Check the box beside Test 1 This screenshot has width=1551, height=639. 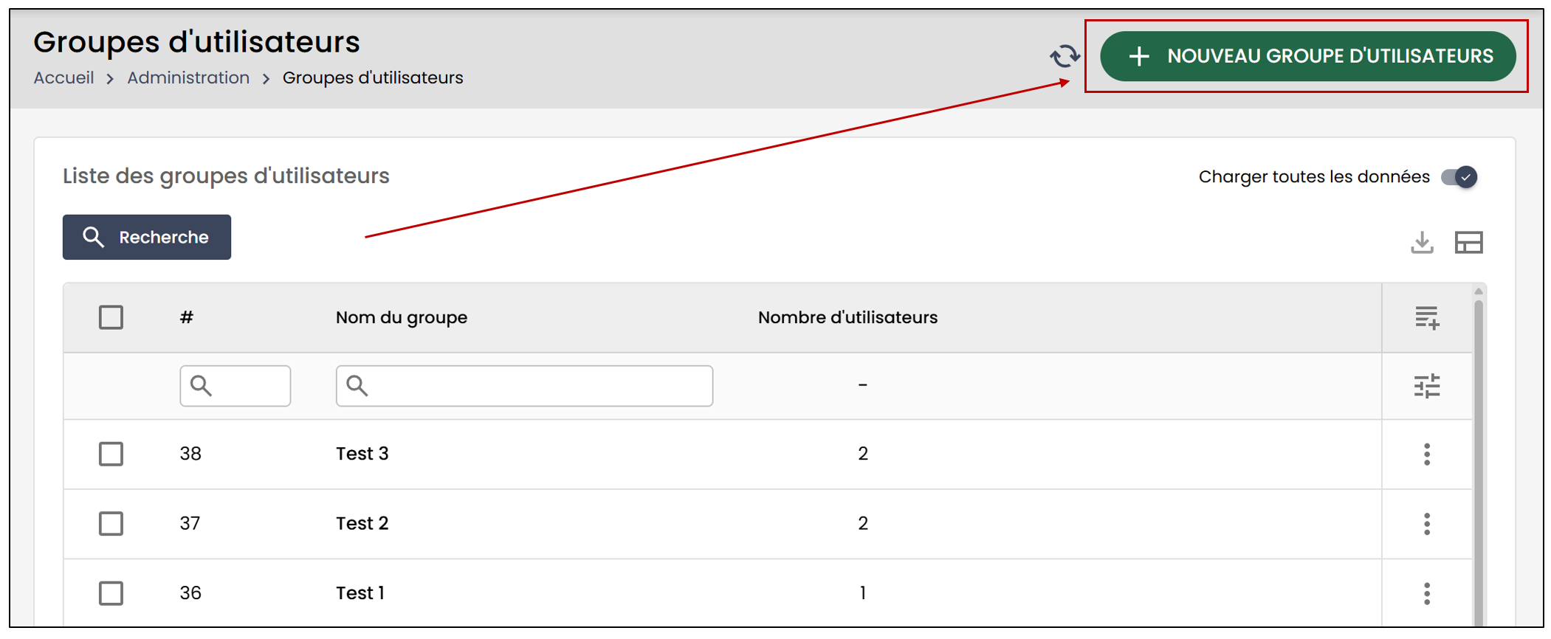[x=111, y=593]
